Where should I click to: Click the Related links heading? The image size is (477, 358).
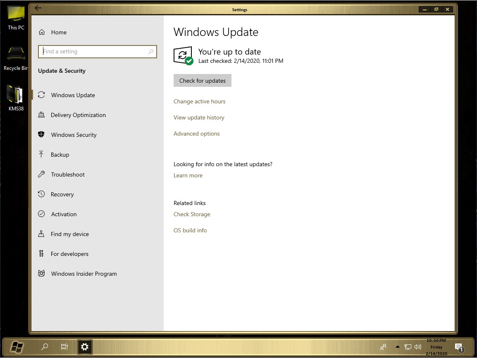click(x=190, y=203)
